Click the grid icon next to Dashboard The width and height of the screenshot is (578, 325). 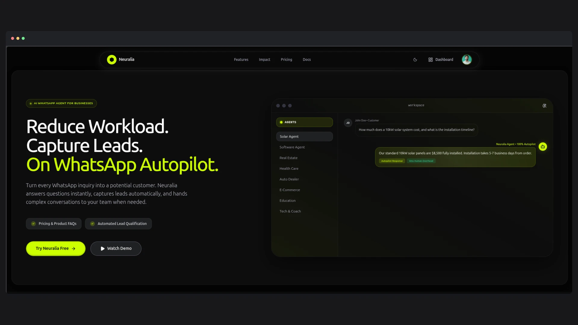(430, 60)
